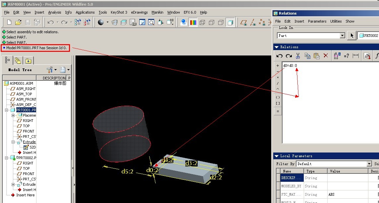Switch to wireframe display style
Viewport: 379px width, 203px height.
[x=202, y=23]
